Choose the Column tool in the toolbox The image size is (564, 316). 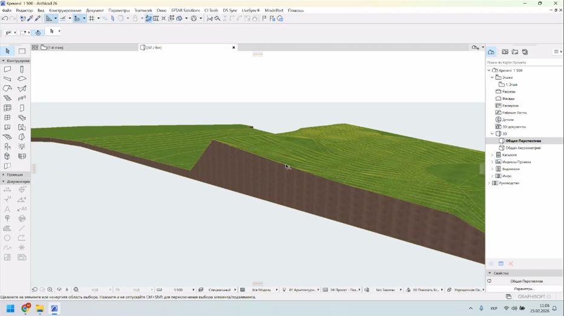[x=22, y=70]
